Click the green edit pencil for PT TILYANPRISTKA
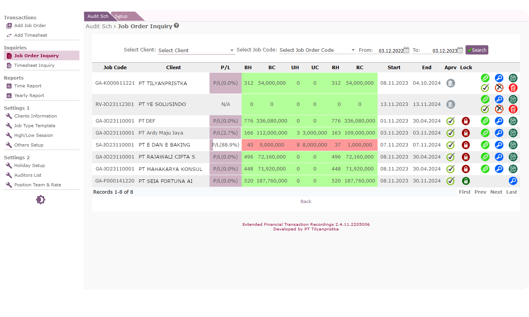The width and height of the screenshot is (529, 317). 485,78
